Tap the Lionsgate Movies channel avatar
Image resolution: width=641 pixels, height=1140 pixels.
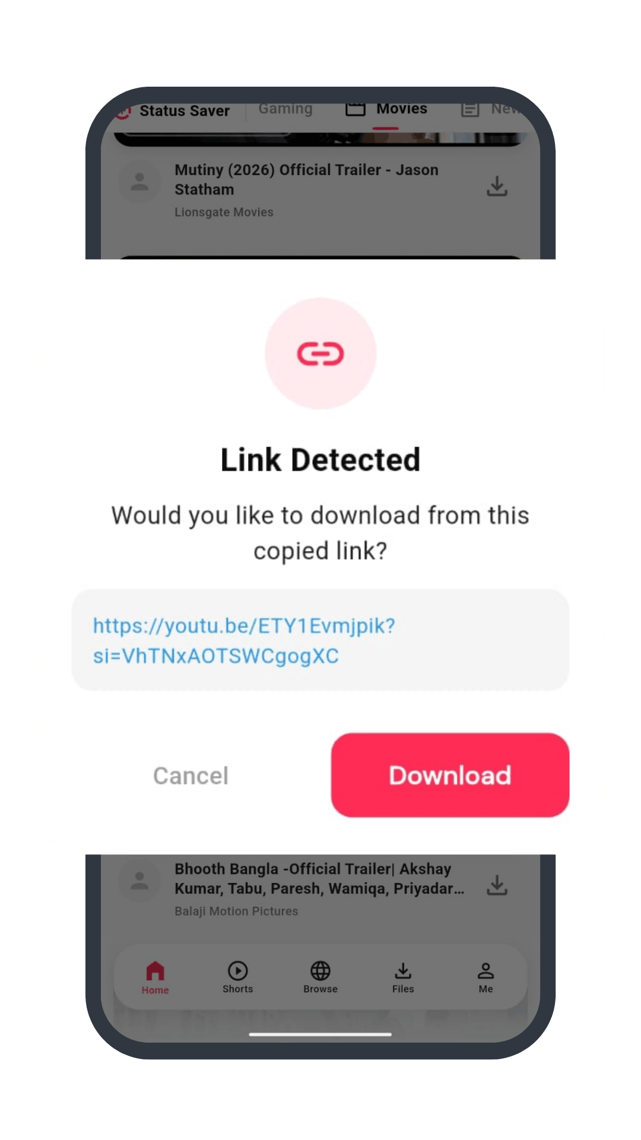click(x=139, y=182)
